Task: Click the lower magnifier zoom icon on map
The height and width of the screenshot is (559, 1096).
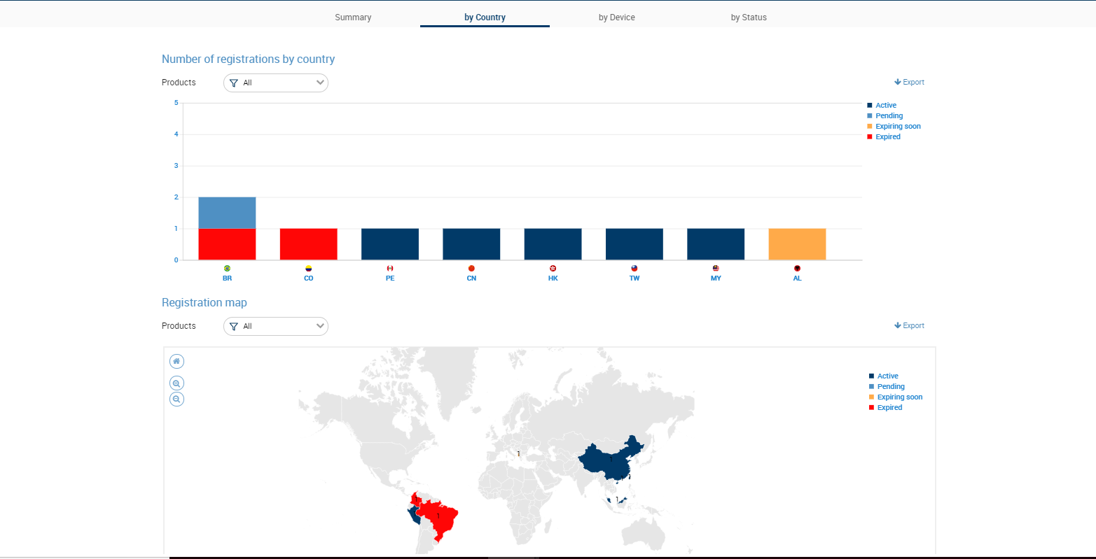Action: tap(176, 399)
